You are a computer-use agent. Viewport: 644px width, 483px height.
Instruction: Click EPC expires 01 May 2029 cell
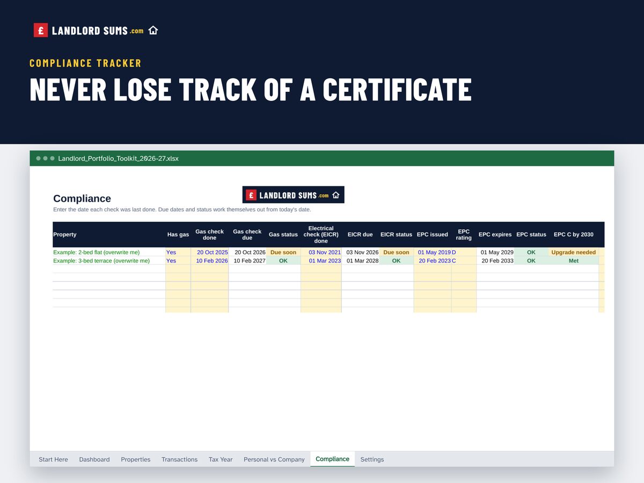[495, 252]
